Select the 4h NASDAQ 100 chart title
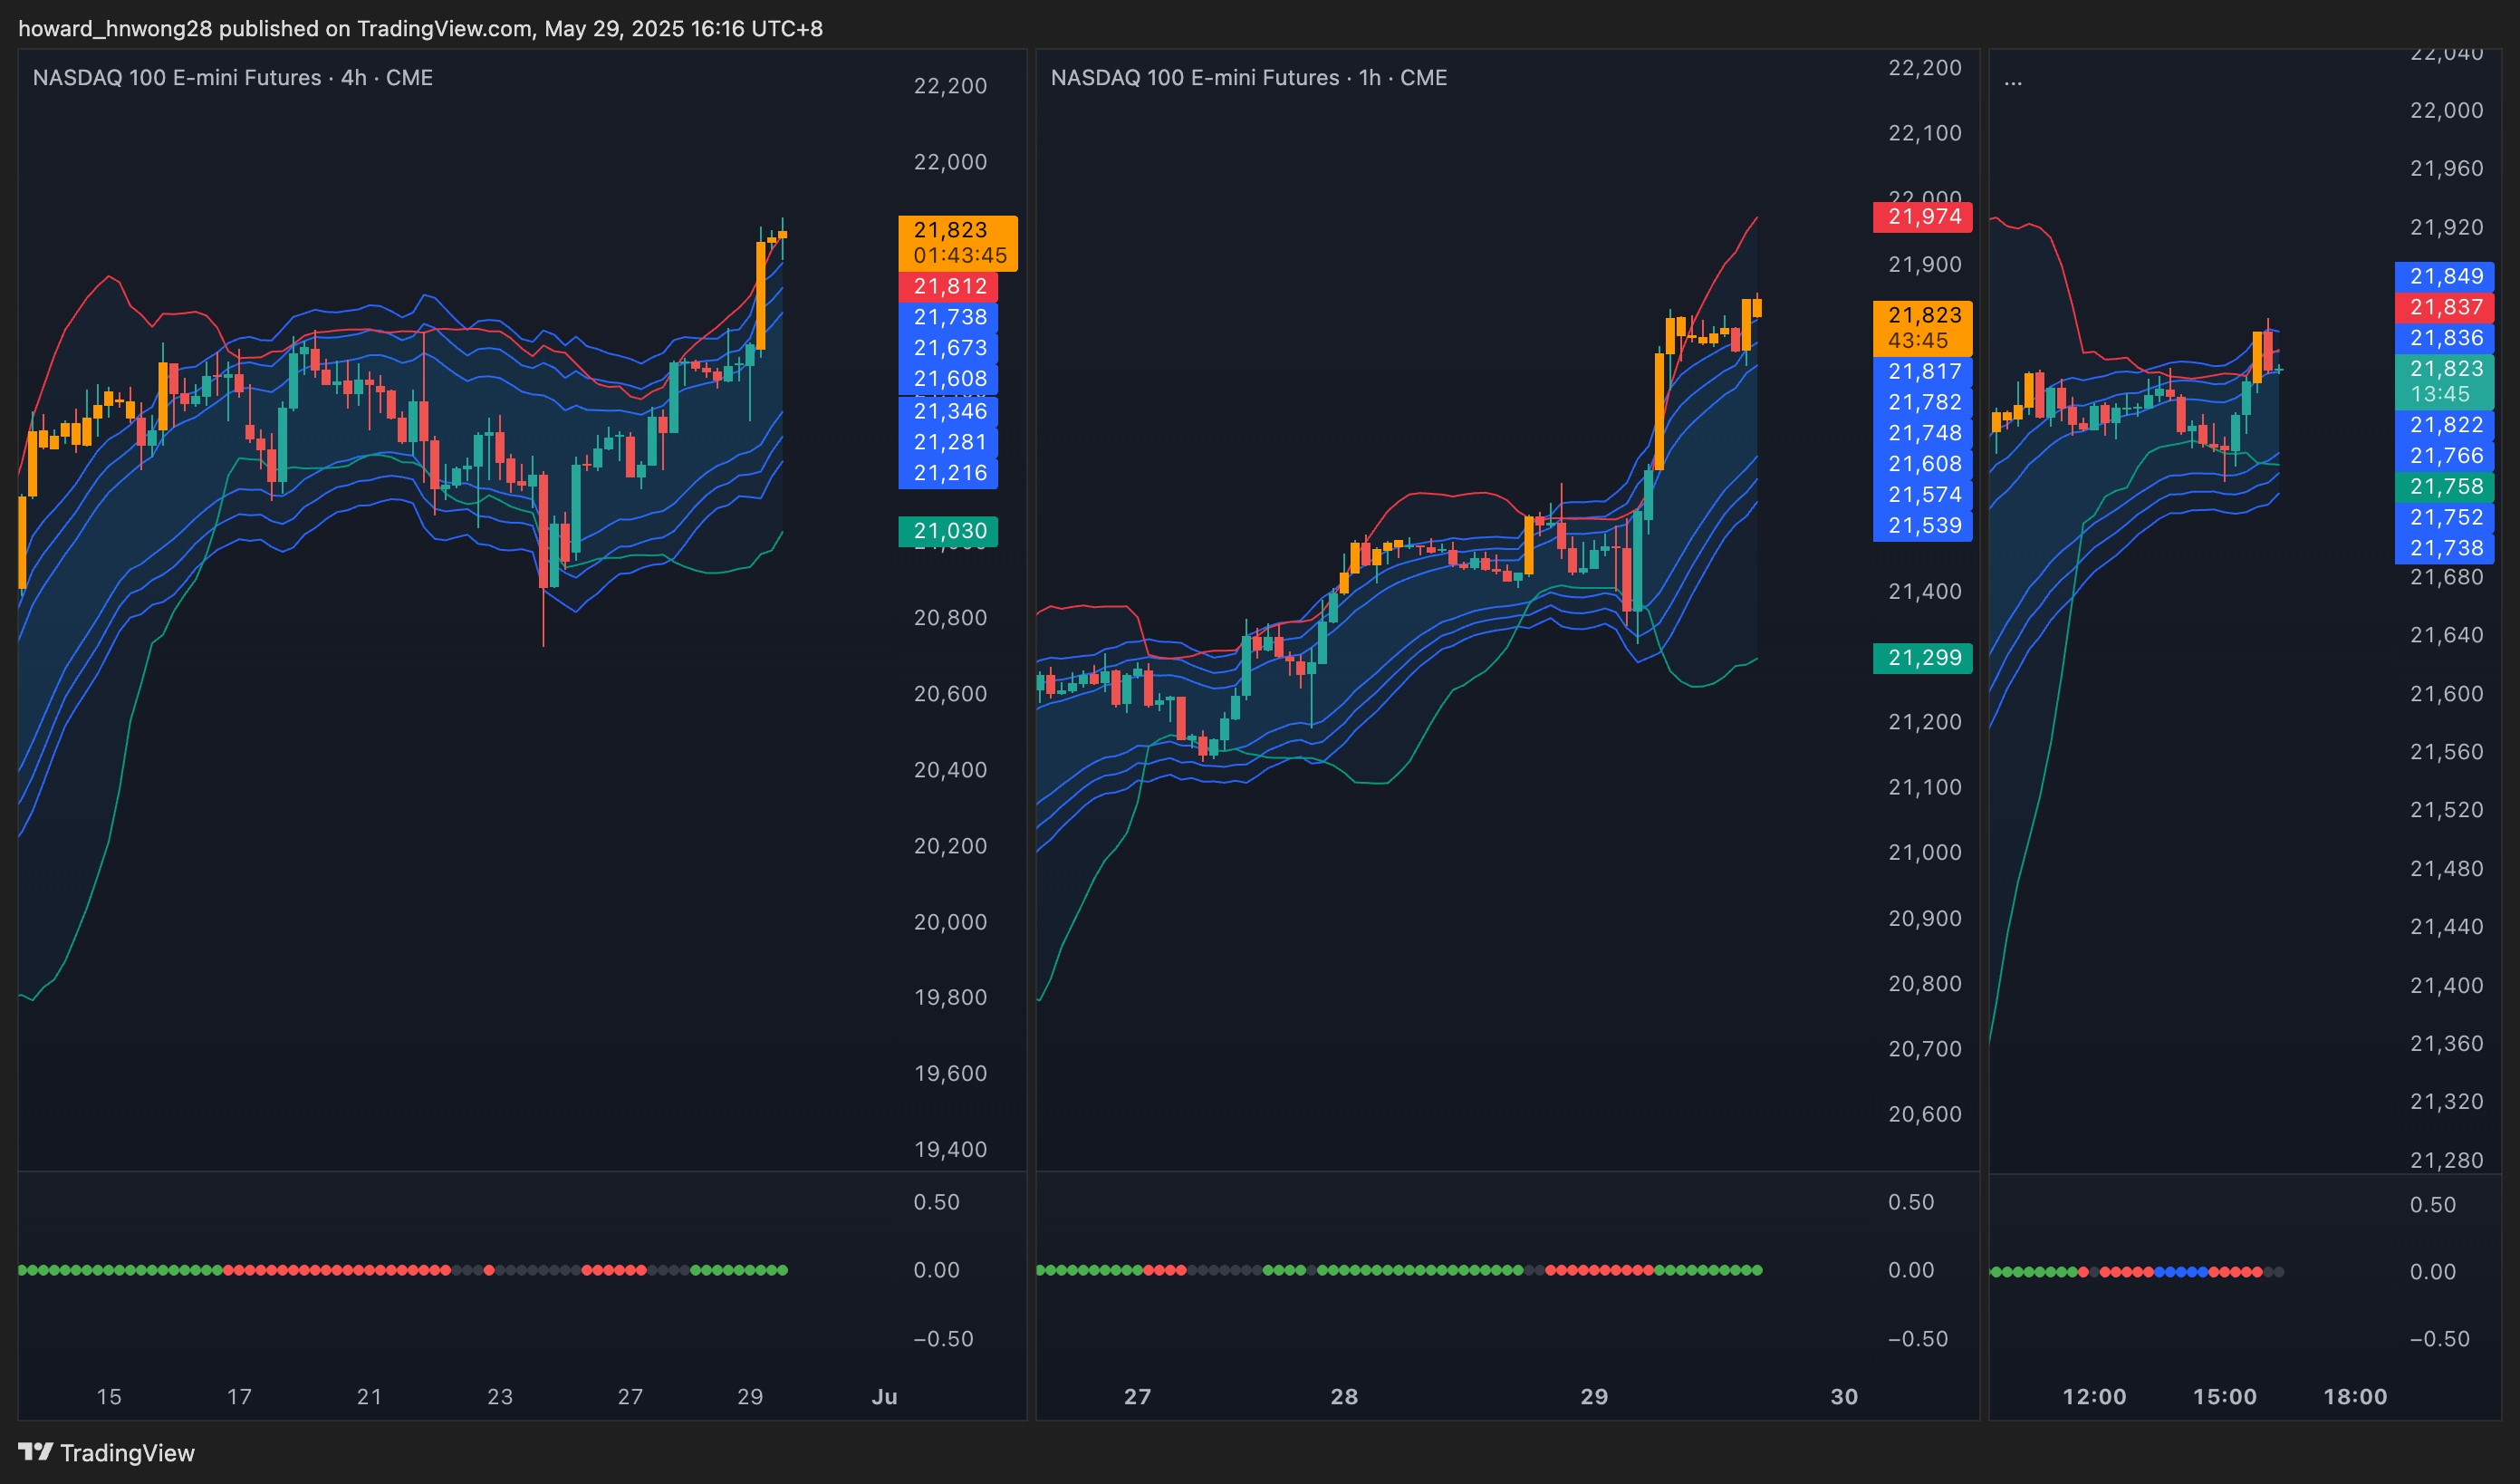Viewport: 2520px width, 1484px height. click(x=232, y=78)
